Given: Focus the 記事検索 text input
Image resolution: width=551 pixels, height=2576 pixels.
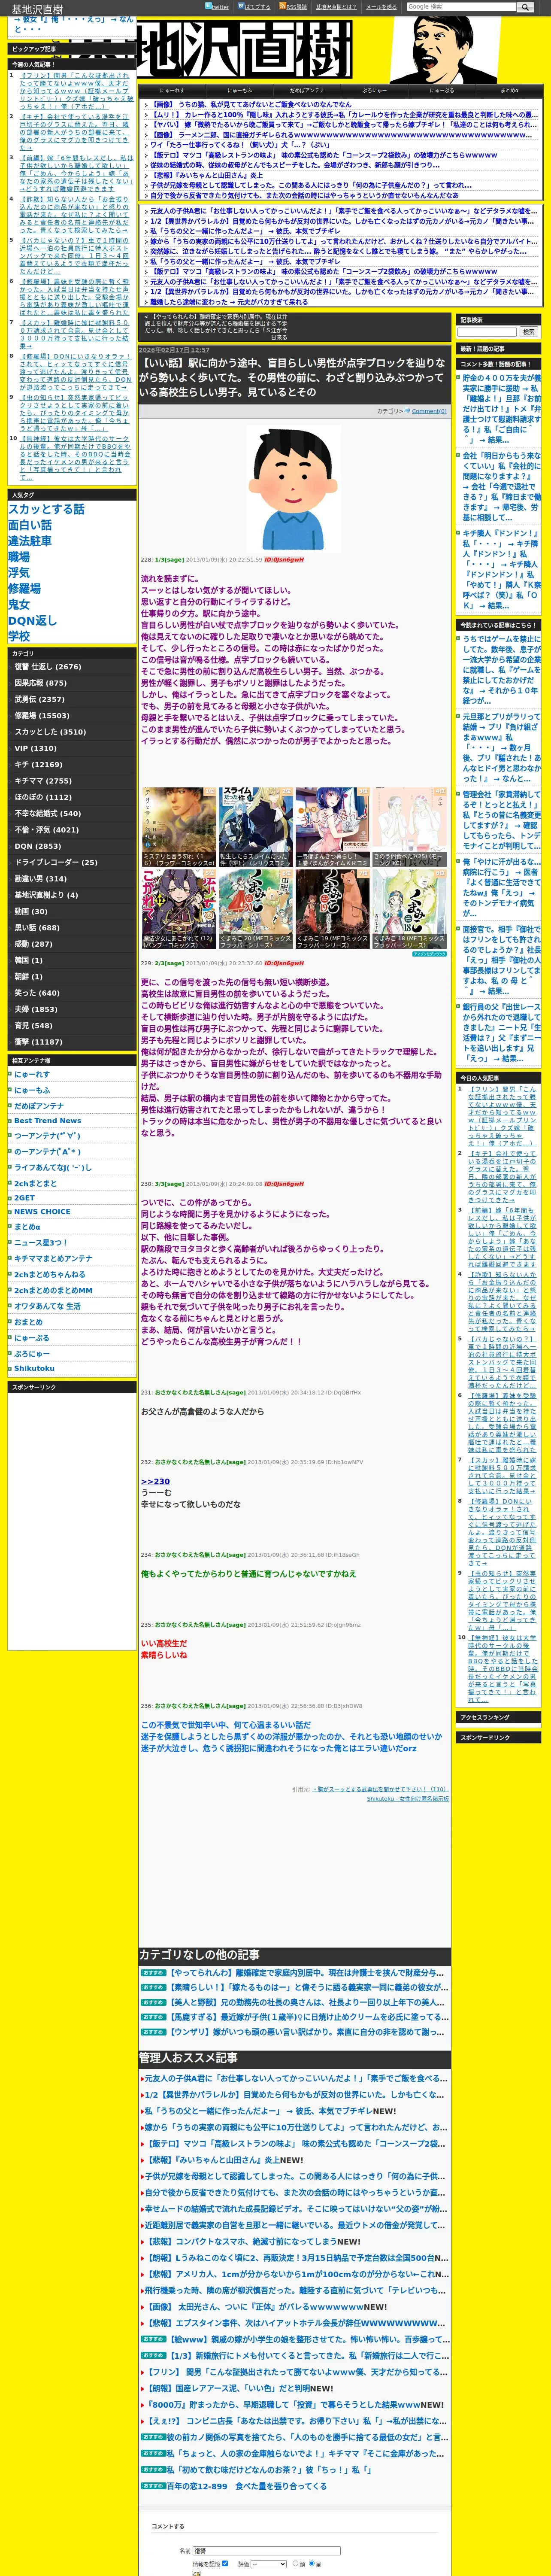Looking at the screenshot, I should click(x=487, y=332).
